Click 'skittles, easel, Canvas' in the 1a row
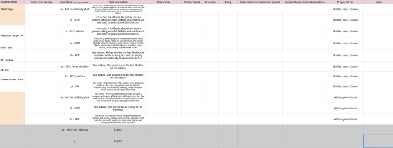393x148 pixels. point(345,9)
